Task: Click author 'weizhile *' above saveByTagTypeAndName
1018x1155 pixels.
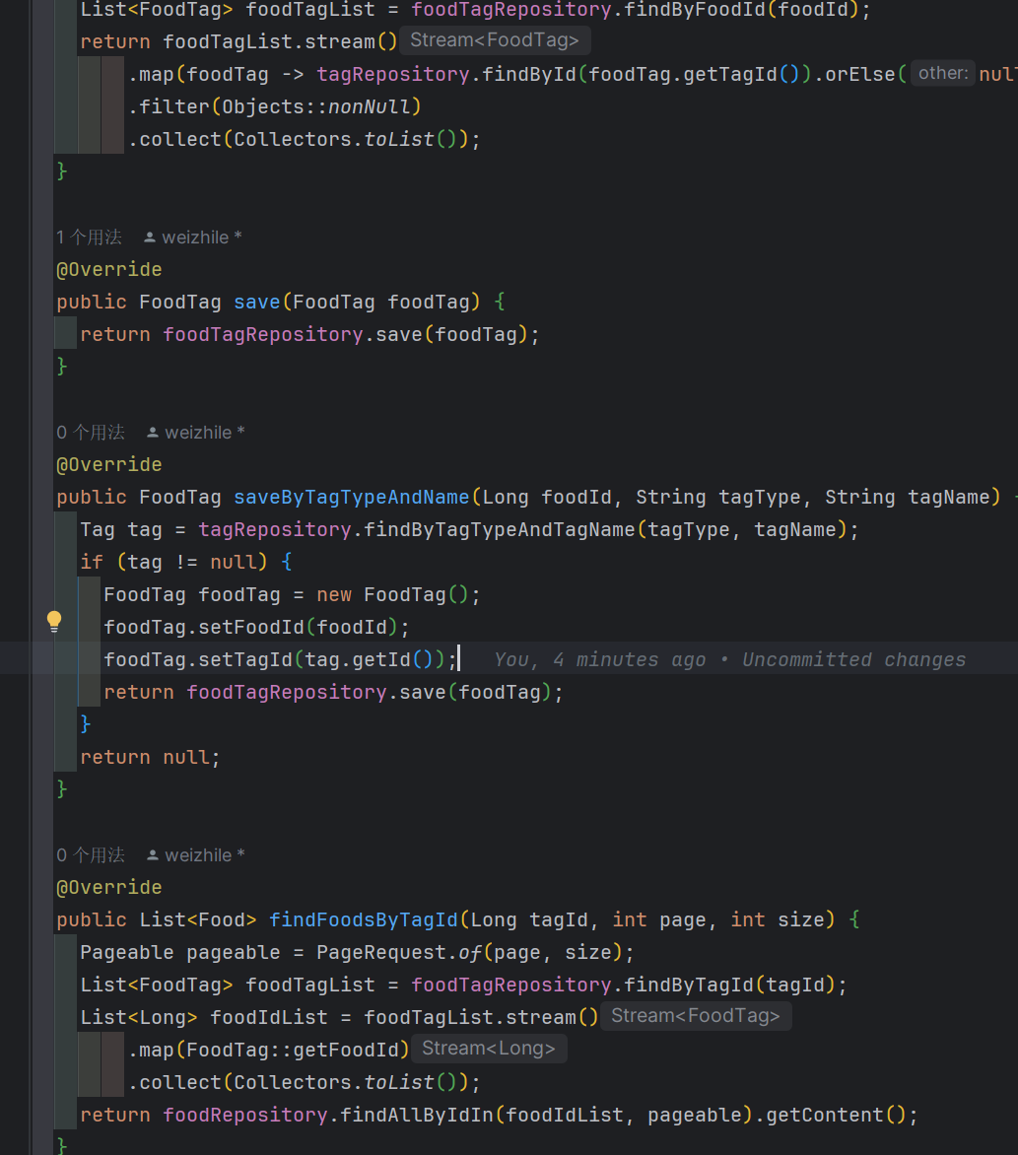Action: pyautogui.click(x=205, y=433)
